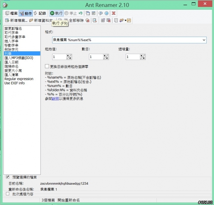Click the grey 停止 Stop button
214x205 pixels.
coord(71,13)
